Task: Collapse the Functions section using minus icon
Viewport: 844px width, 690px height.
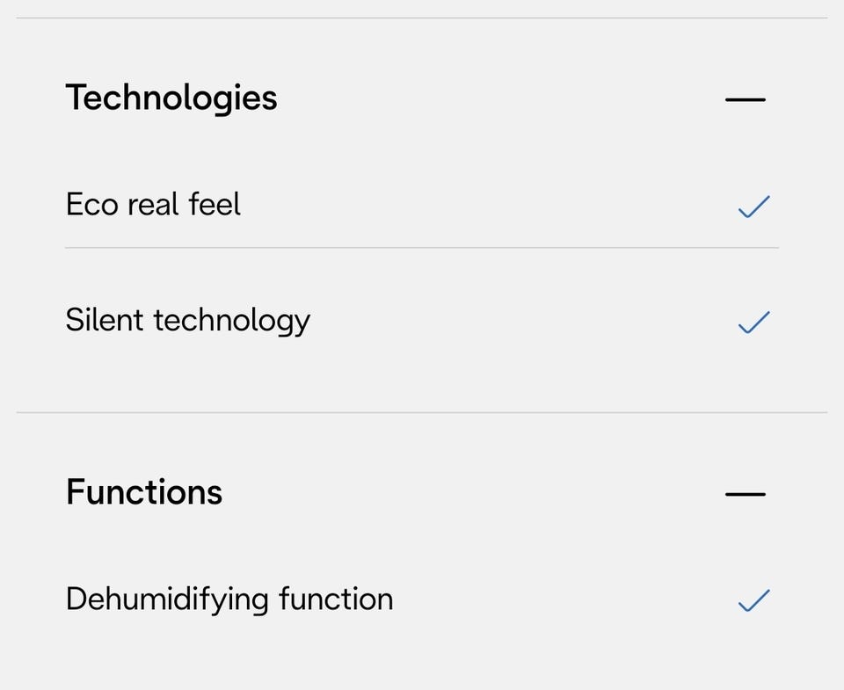Action: 746,494
